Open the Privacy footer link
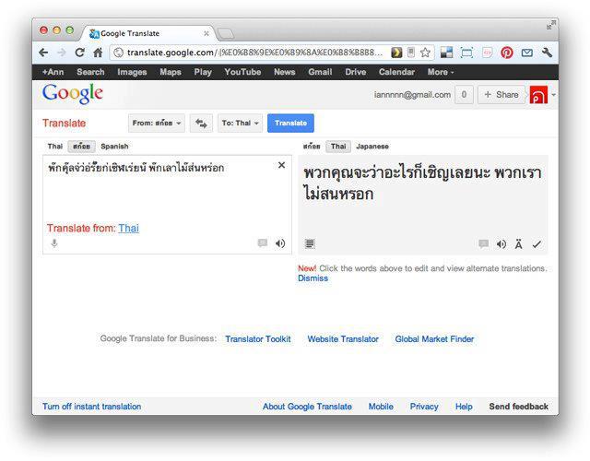The image size is (590, 461). 424,407
